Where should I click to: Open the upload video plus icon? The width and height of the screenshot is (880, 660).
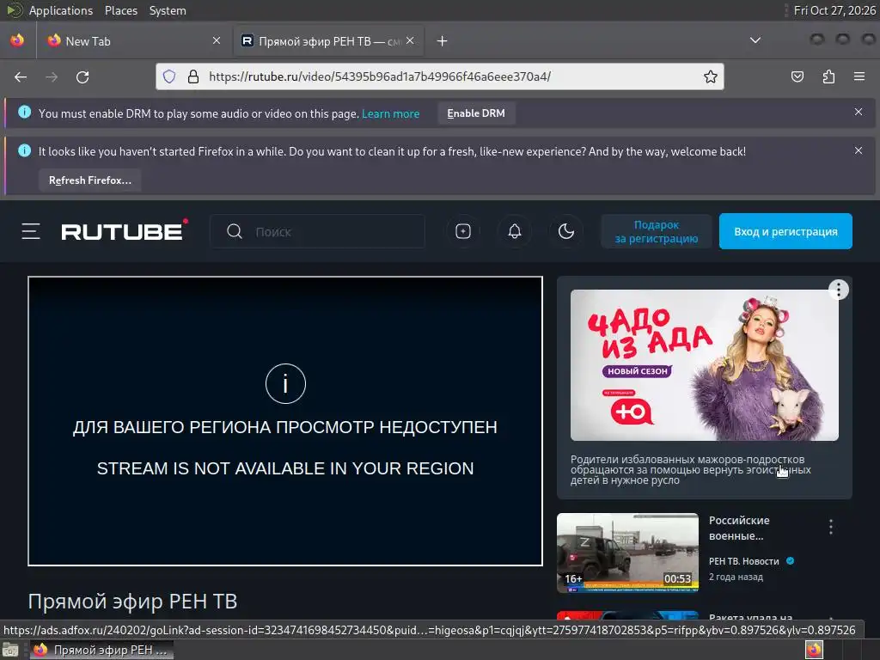pos(463,231)
